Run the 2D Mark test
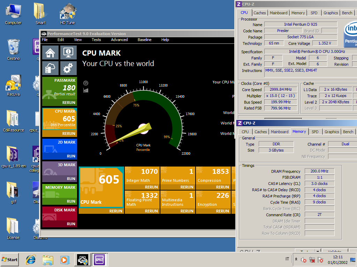Viewport: 357px width, 267px height. click(x=71, y=156)
